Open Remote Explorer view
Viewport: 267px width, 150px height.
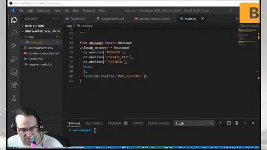point(14,72)
